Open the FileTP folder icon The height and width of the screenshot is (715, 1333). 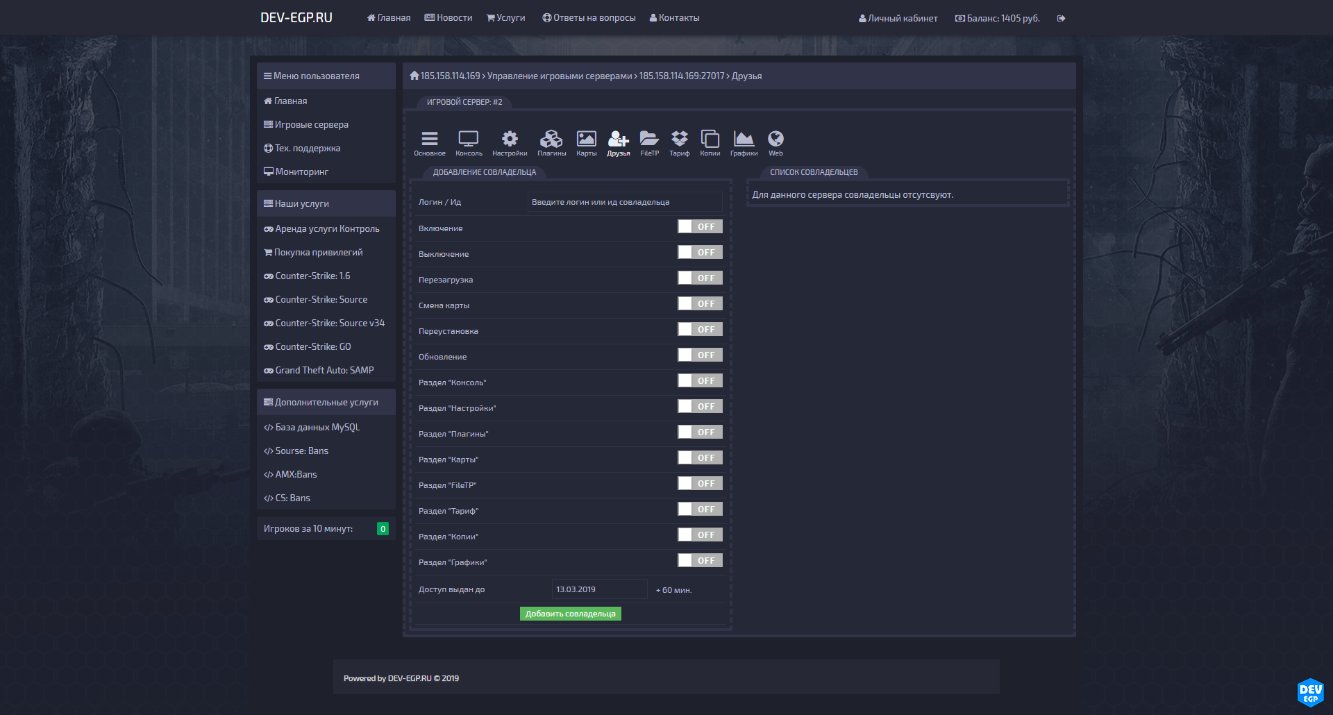pyautogui.click(x=649, y=142)
